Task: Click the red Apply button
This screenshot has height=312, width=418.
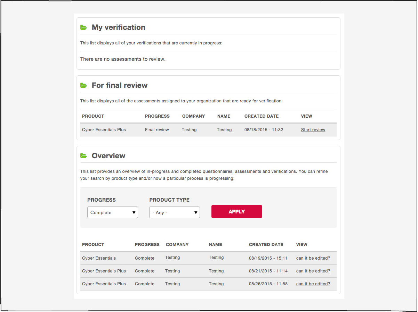Action: [237, 212]
